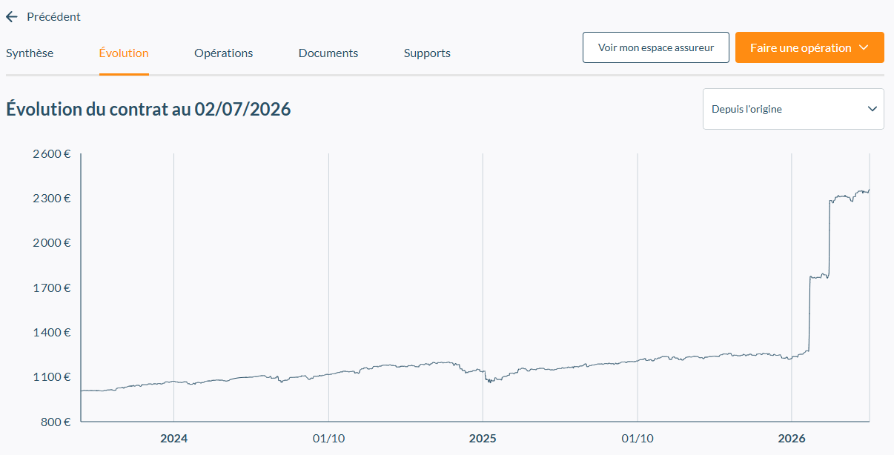Expand the Faire une opération menu

coord(809,47)
